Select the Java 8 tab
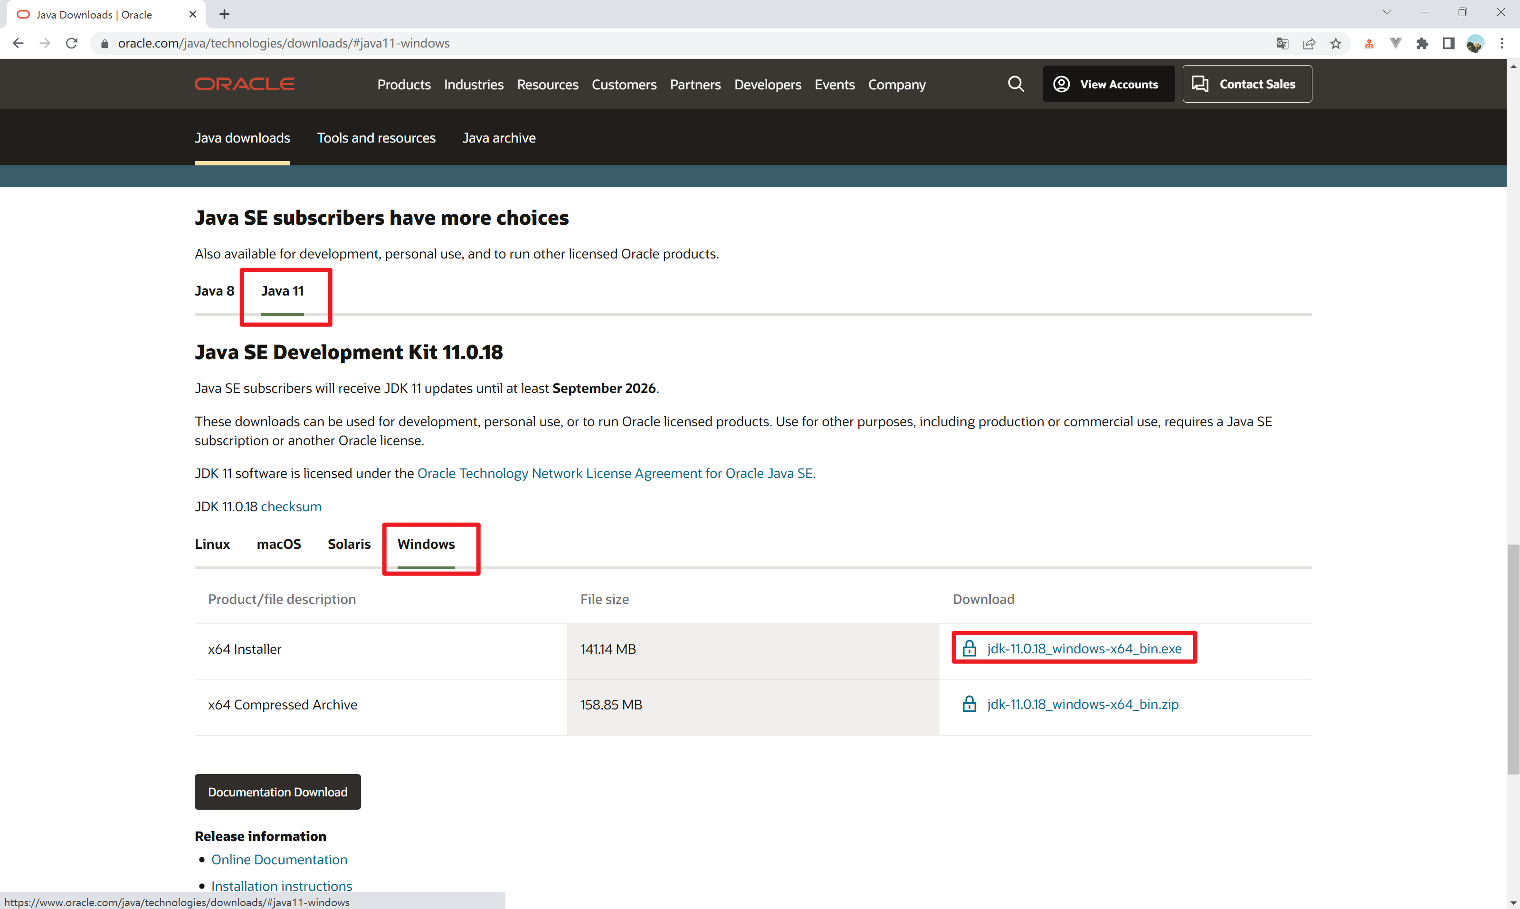This screenshot has width=1520, height=909. click(x=214, y=291)
